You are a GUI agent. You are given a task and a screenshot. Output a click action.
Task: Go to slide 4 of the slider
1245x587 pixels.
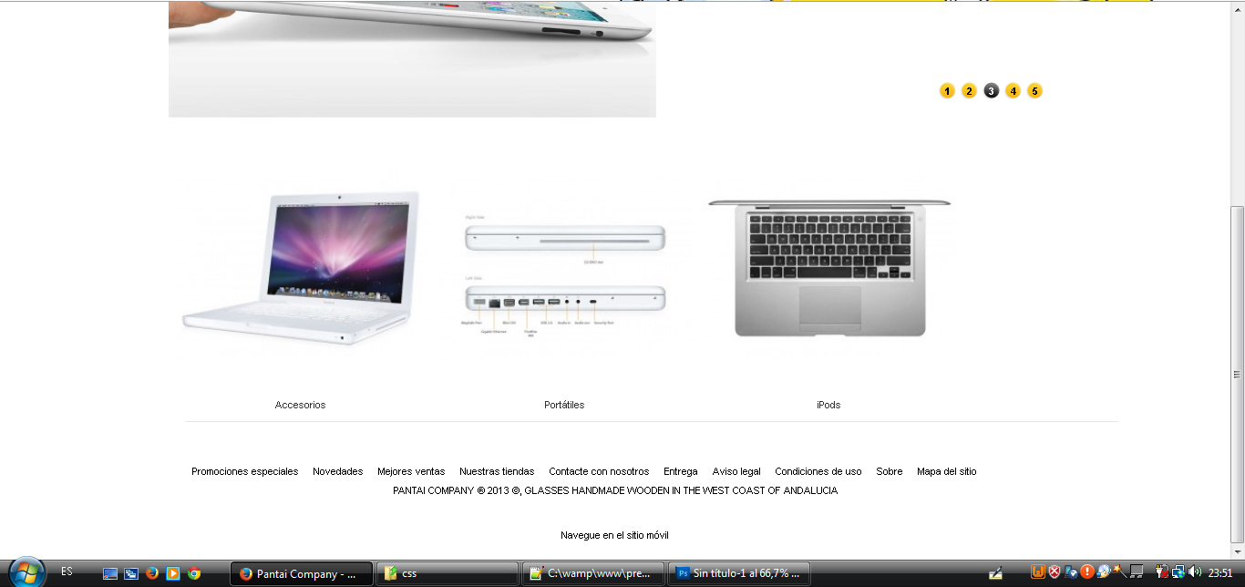click(x=1013, y=91)
